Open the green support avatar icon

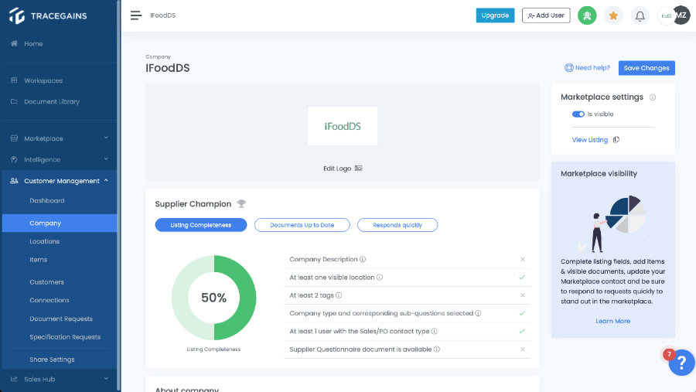pos(587,15)
